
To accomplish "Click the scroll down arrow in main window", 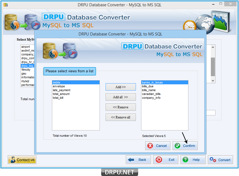I will tap(213, 81).
